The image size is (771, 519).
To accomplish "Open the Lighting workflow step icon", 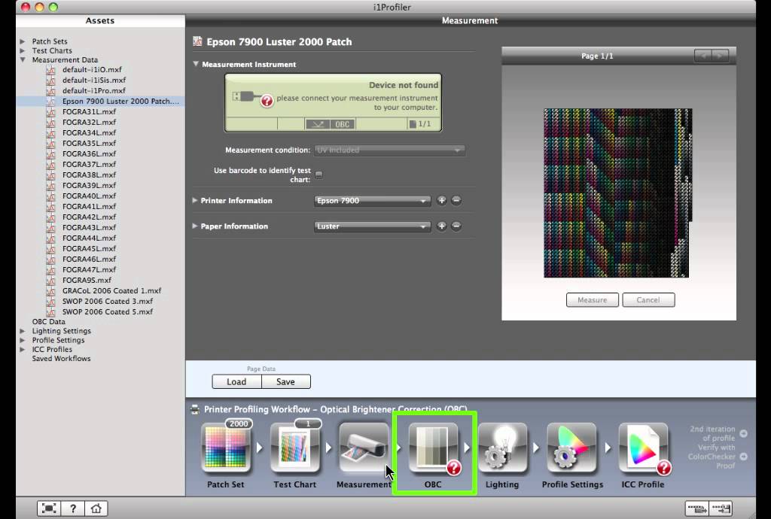I will point(502,448).
